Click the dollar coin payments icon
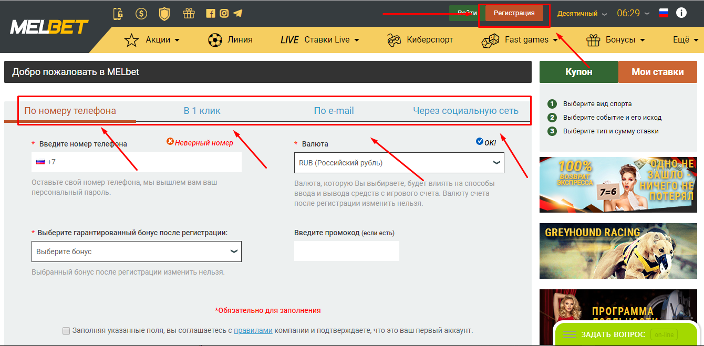 [x=141, y=14]
